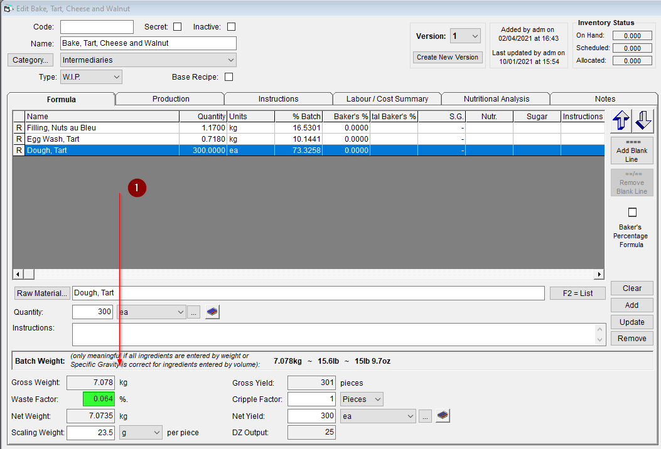Click the Raw Material... button
Screen dimensions: 661x449
(41, 293)
